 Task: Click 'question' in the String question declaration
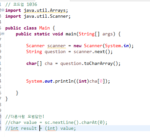[x=55, y=52]
